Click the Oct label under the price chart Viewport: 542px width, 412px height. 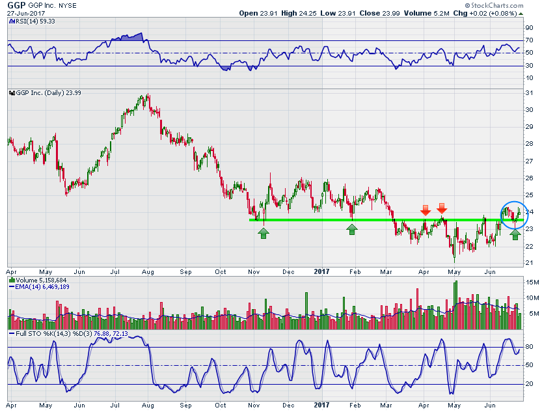click(x=220, y=271)
